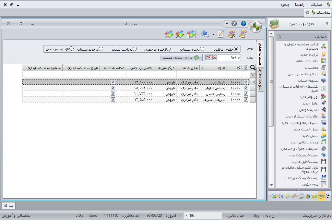Image resolution: width=332 pixels, height=220 pixels.
Task: Collapse the عملیات panel section
Action: coord(280,37)
